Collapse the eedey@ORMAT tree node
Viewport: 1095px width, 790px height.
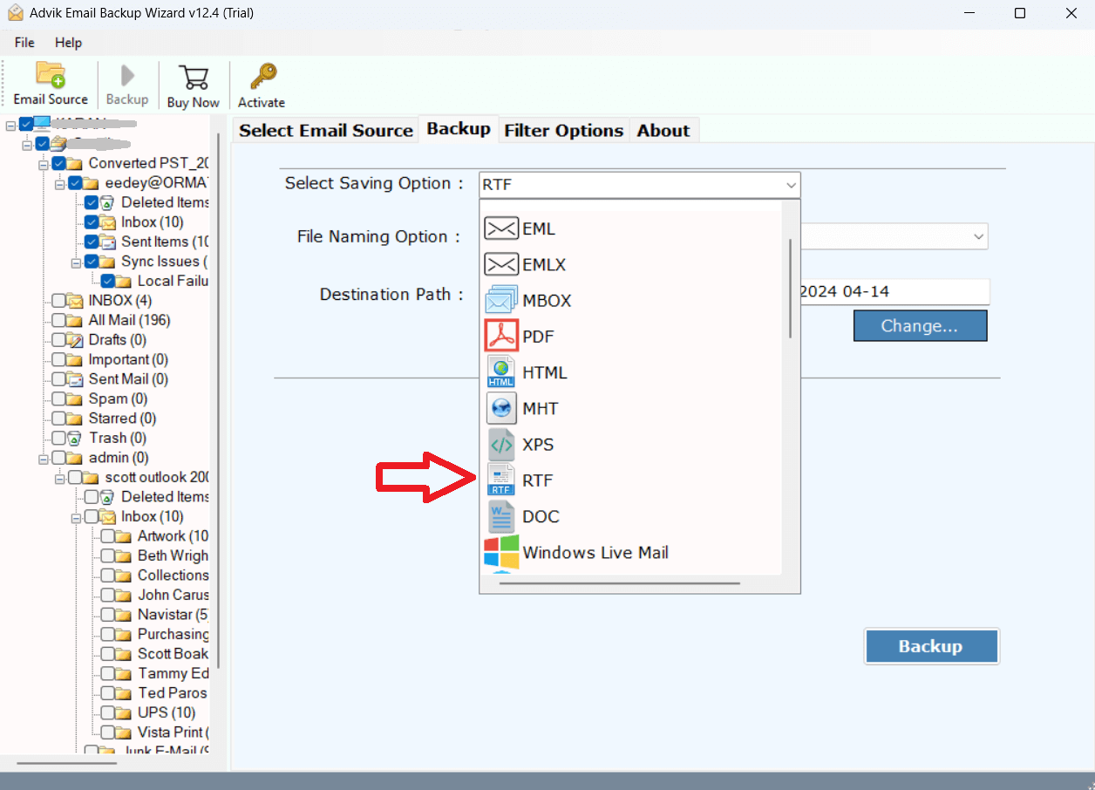[60, 183]
